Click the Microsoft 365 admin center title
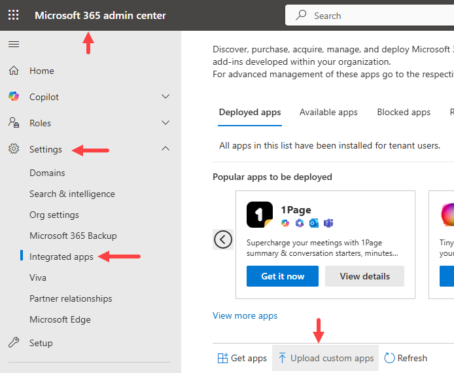454x373 pixels. (x=100, y=15)
